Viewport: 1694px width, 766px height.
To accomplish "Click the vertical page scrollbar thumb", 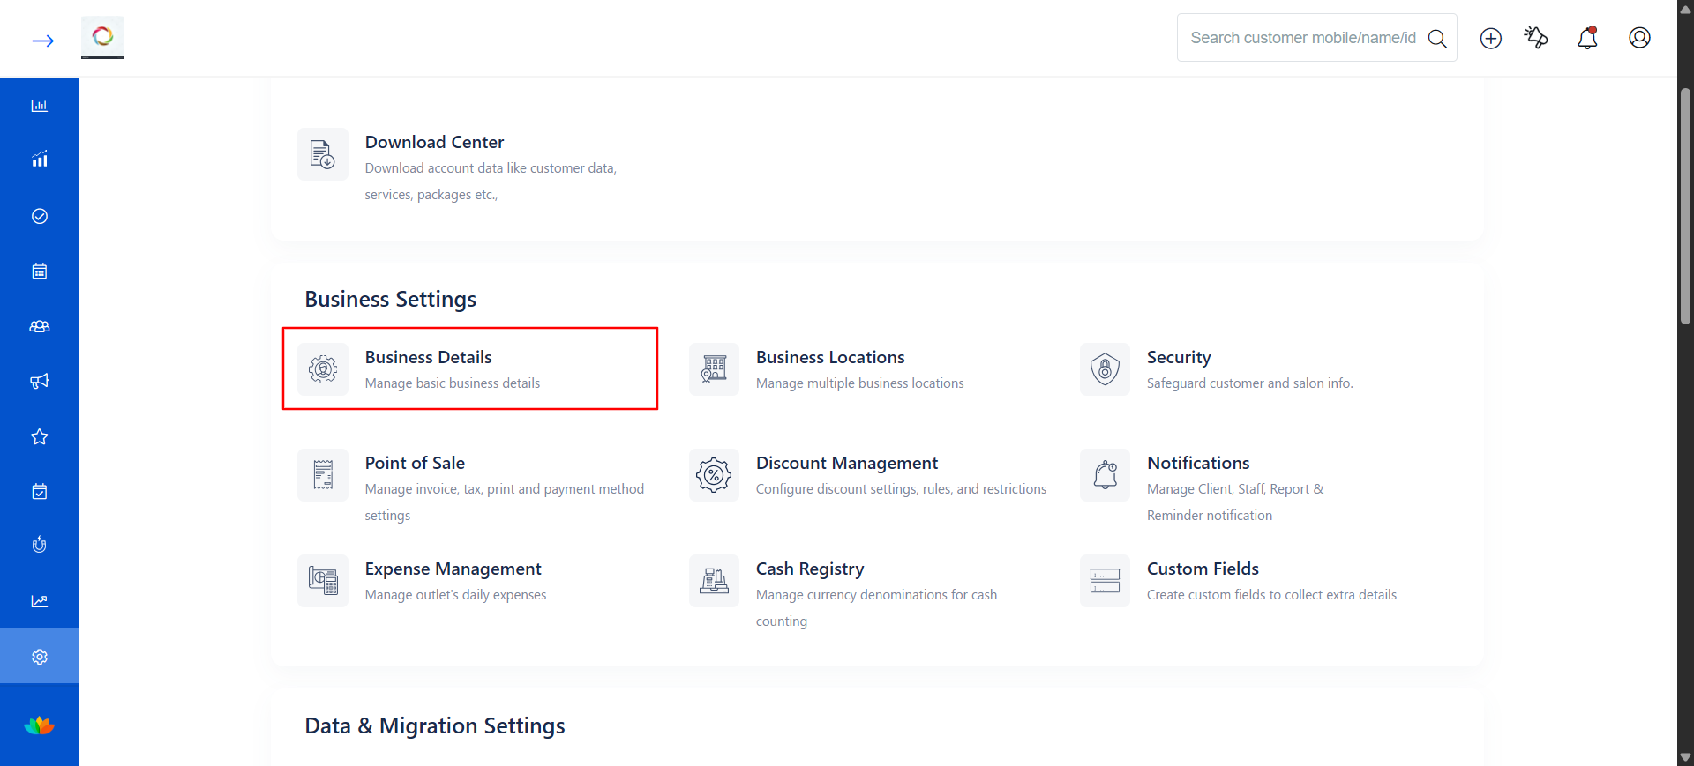I will tap(1685, 206).
